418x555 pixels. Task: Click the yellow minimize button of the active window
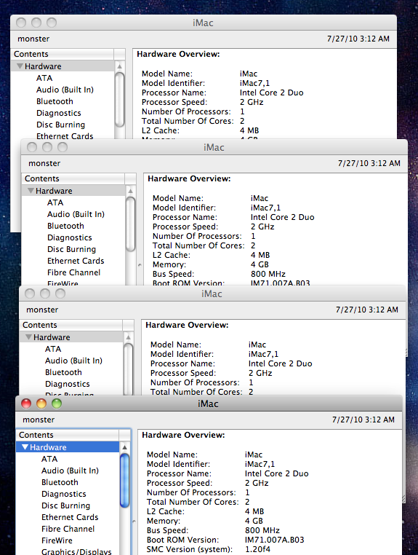point(41,404)
